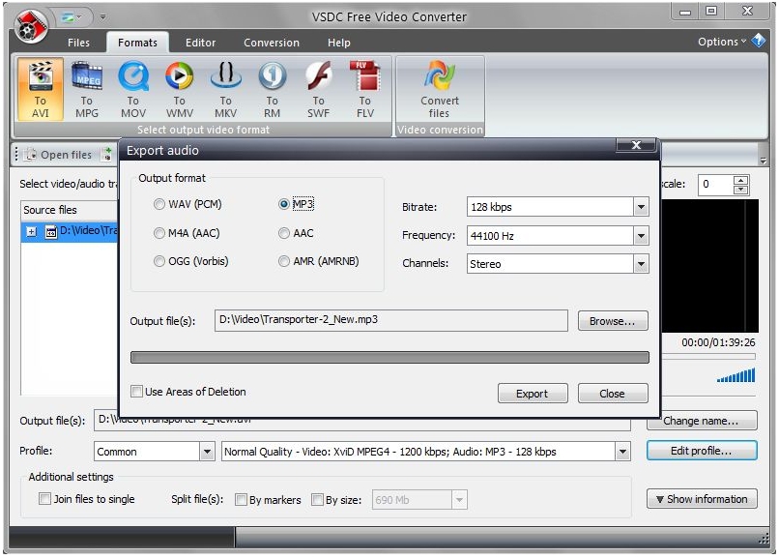
Task: Select the To FLV format icon
Action: click(365, 90)
